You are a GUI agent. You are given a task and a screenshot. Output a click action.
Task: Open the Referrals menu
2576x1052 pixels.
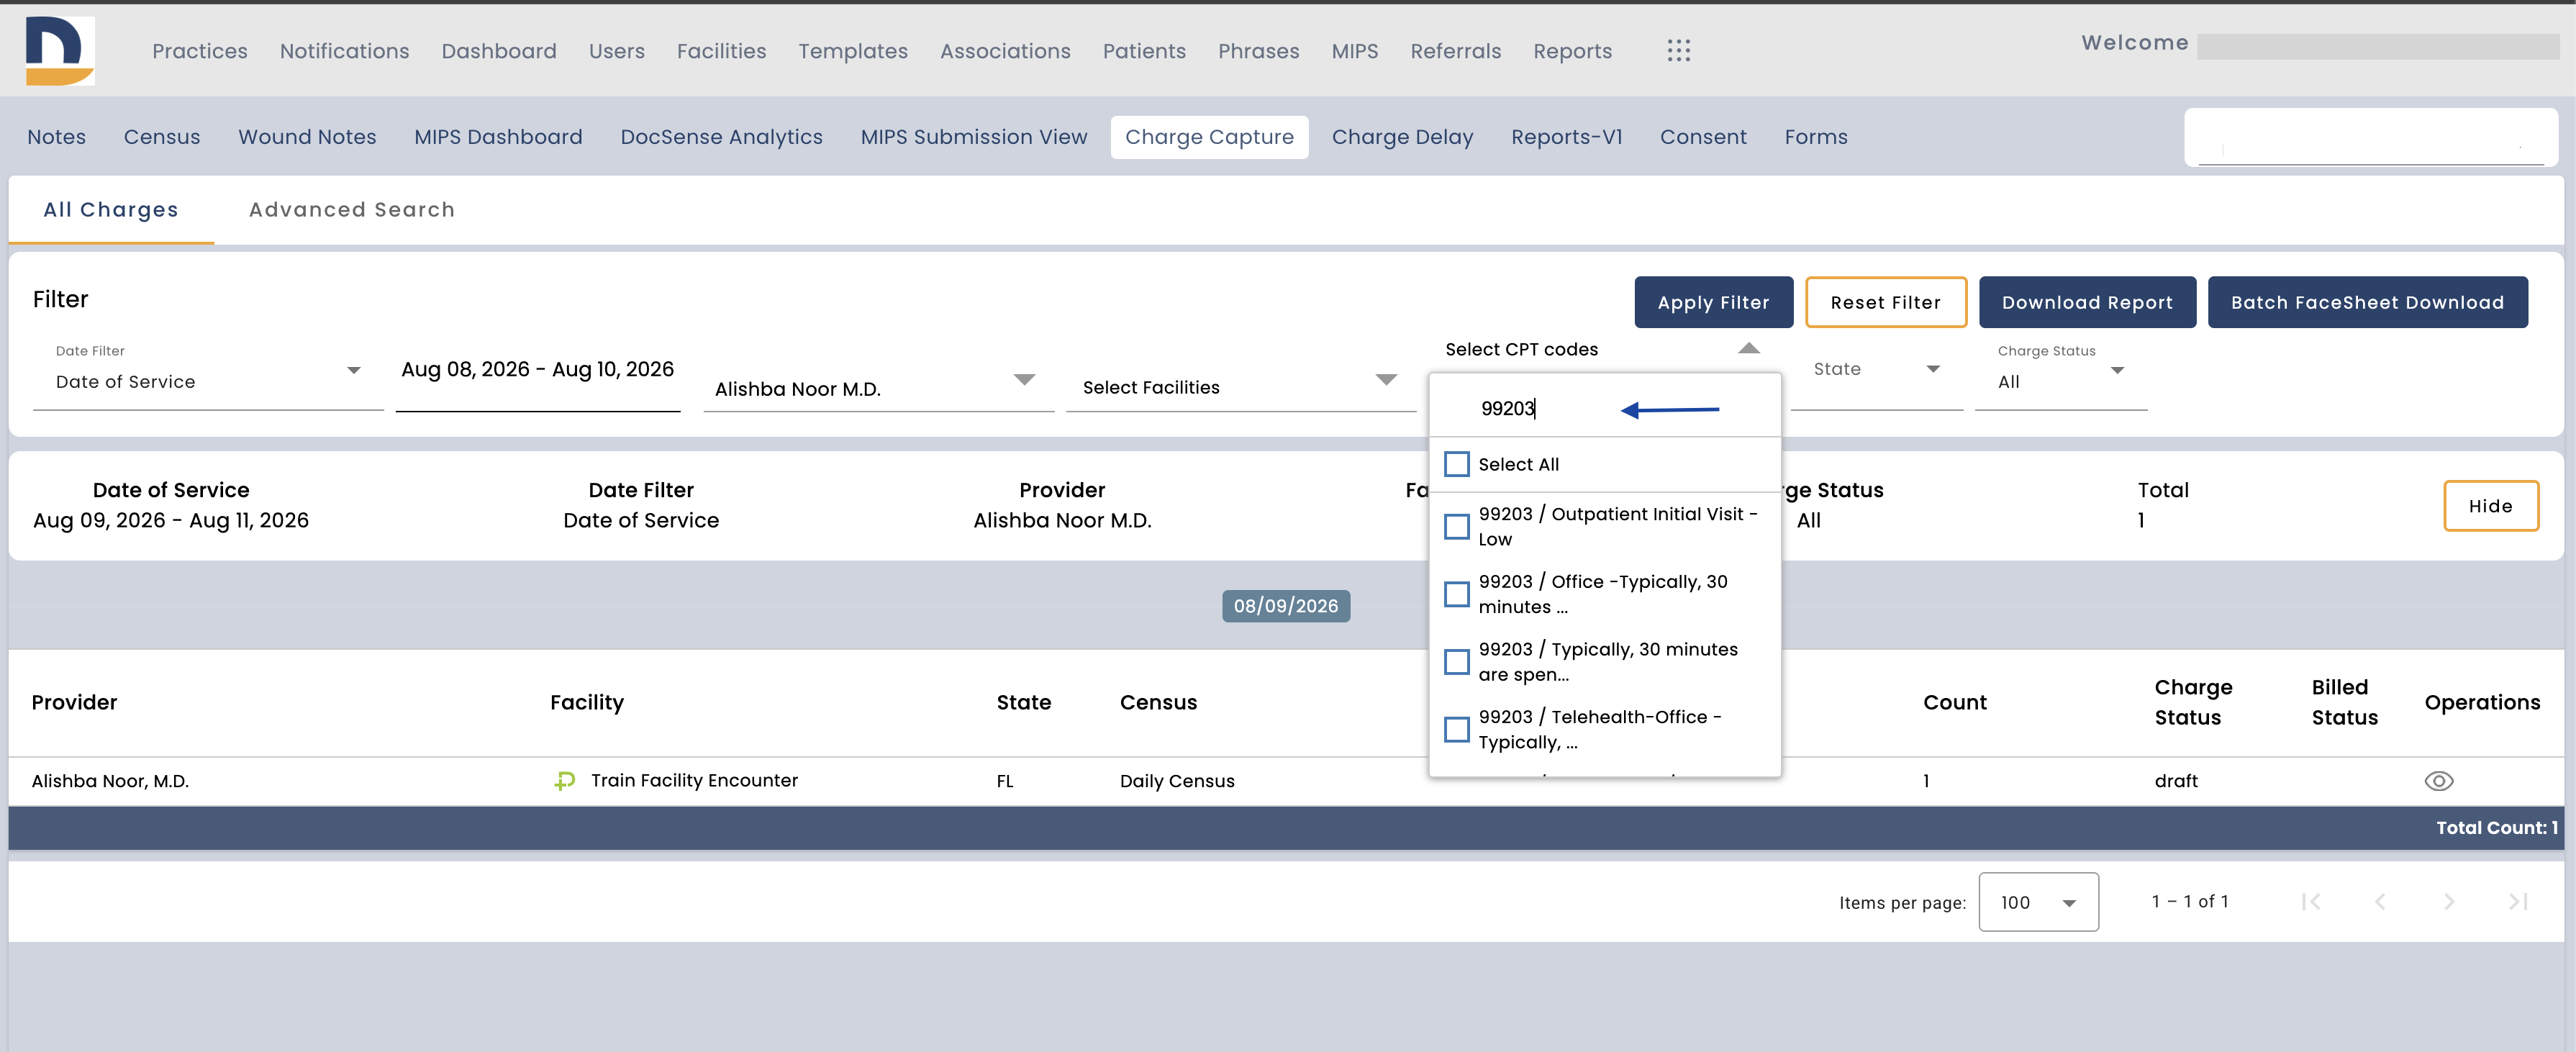tap(1456, 51)
